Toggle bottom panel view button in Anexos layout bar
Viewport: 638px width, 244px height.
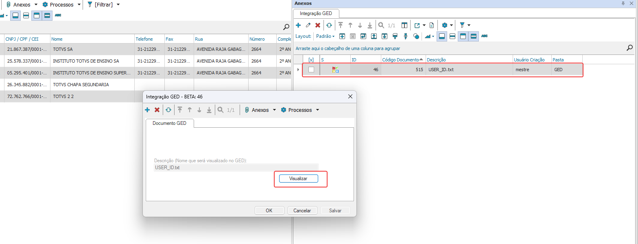[x=442, y=36]
